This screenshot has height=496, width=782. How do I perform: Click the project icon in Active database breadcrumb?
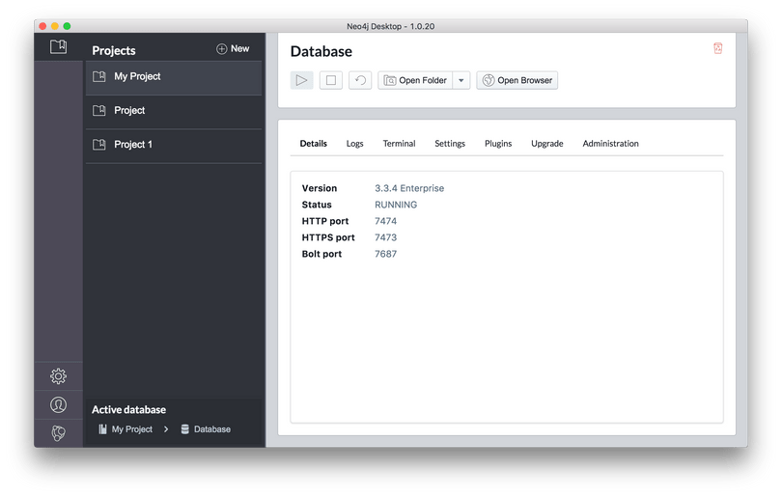point(102,429)
